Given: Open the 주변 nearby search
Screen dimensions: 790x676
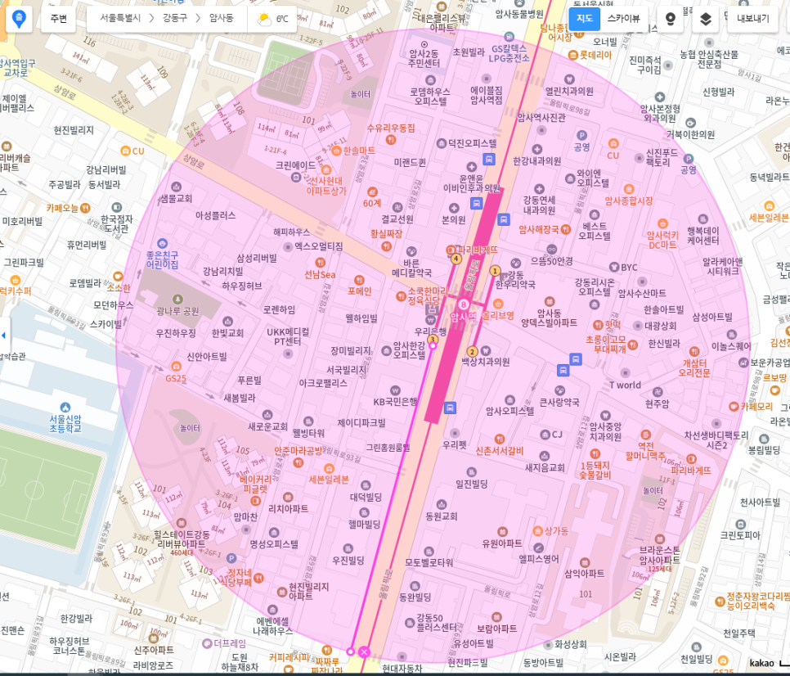Looking at the screenshot, I should [x=58, y=19].
